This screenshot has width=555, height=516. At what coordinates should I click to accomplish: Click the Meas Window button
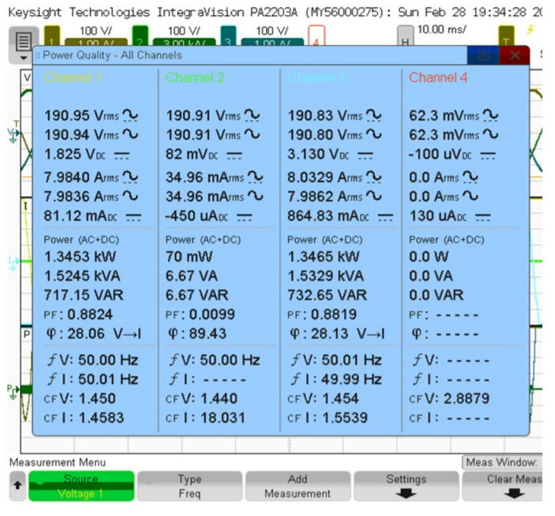[502, 462]
